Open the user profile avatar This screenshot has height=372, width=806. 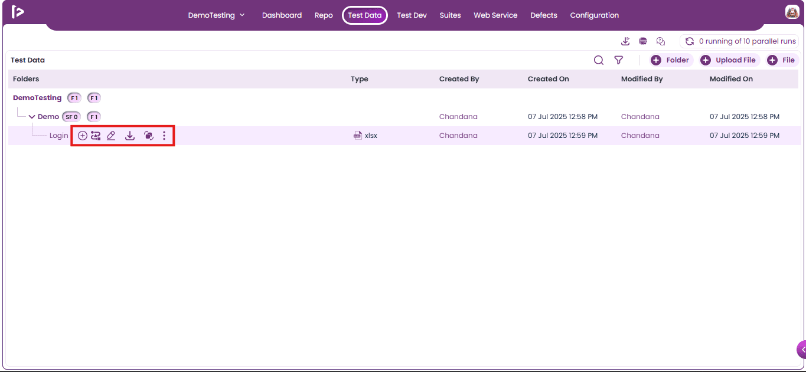point(792,12)
